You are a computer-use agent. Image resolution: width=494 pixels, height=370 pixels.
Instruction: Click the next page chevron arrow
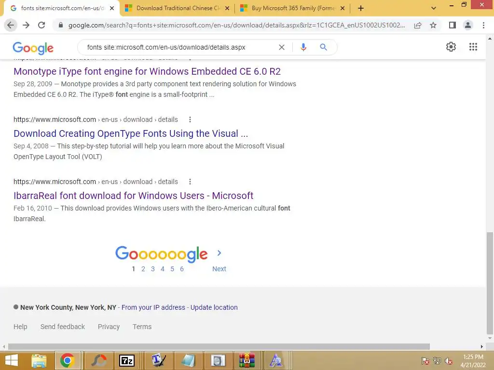tap(220, 253)
